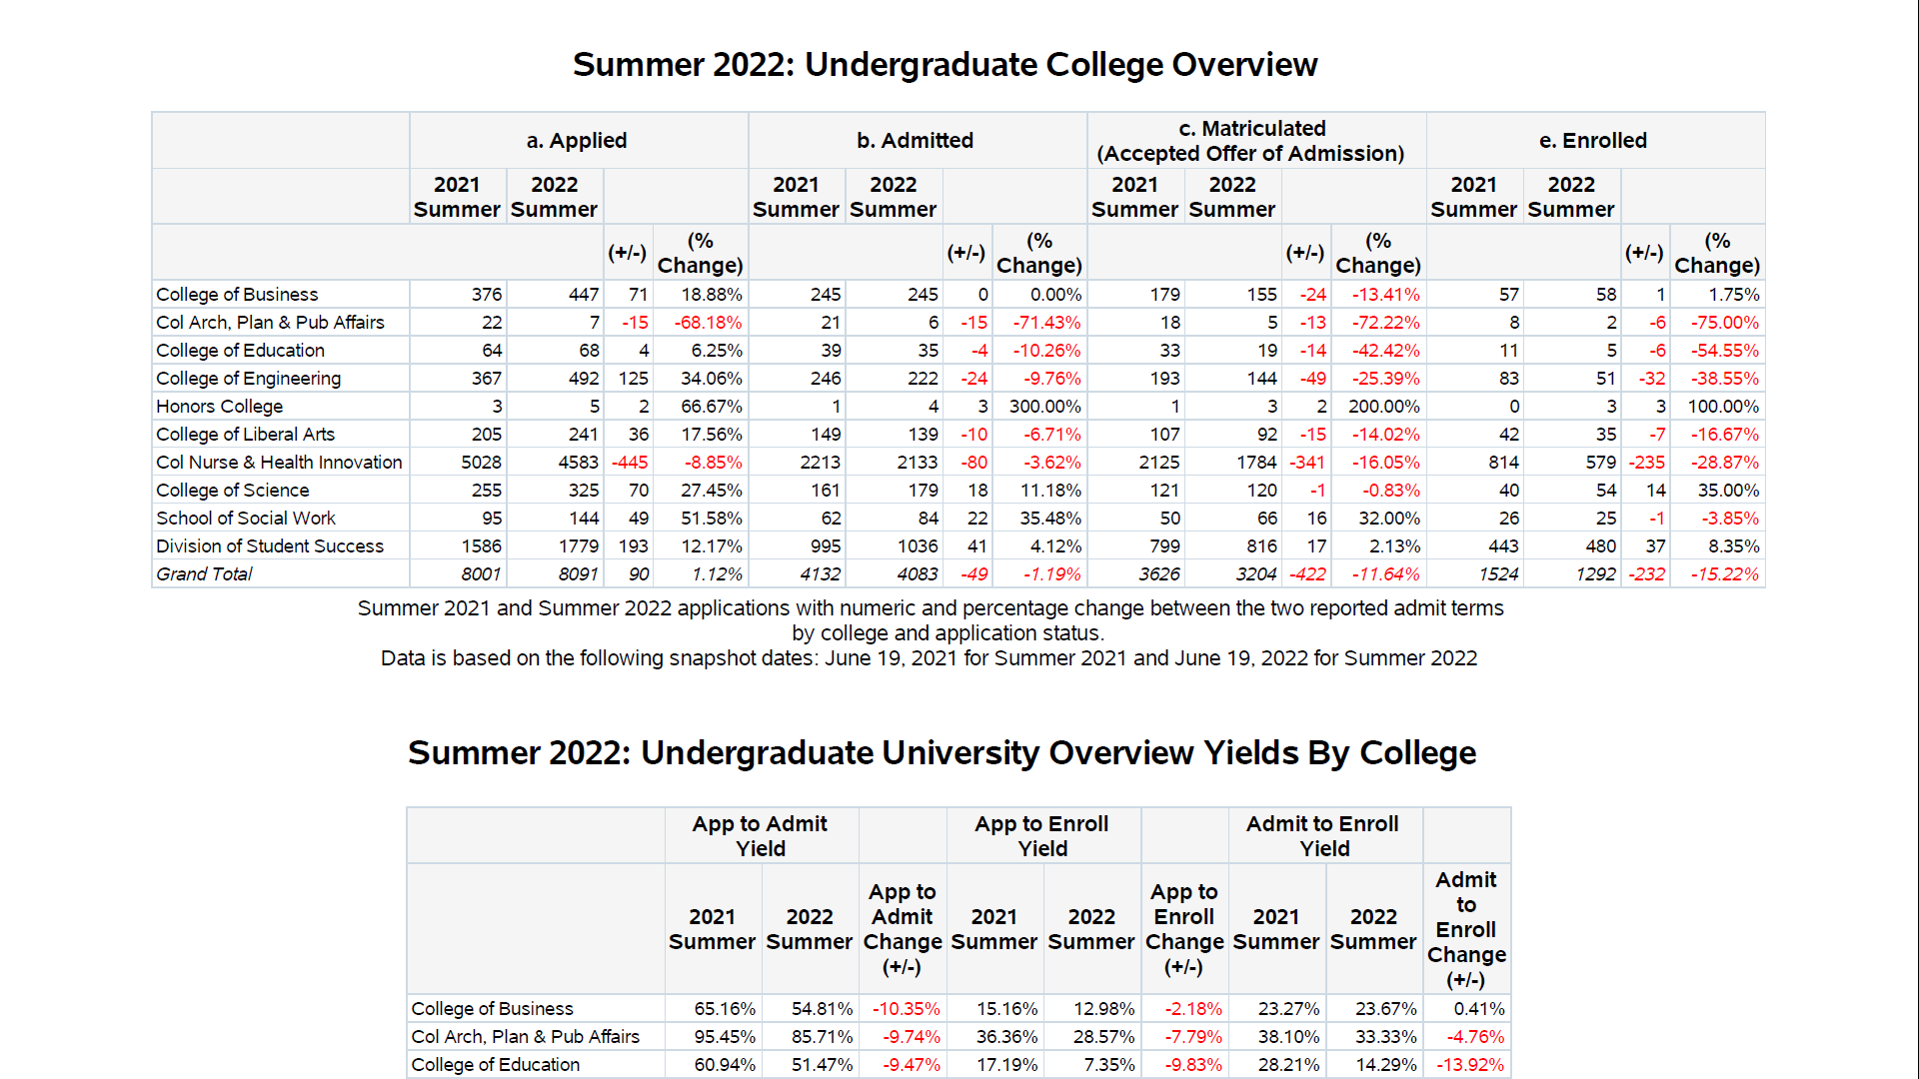This screenshot has width=1919, height=1079.
Task: Select the Honors College row label
Action: pyautogui.click(x=220, y=407)
